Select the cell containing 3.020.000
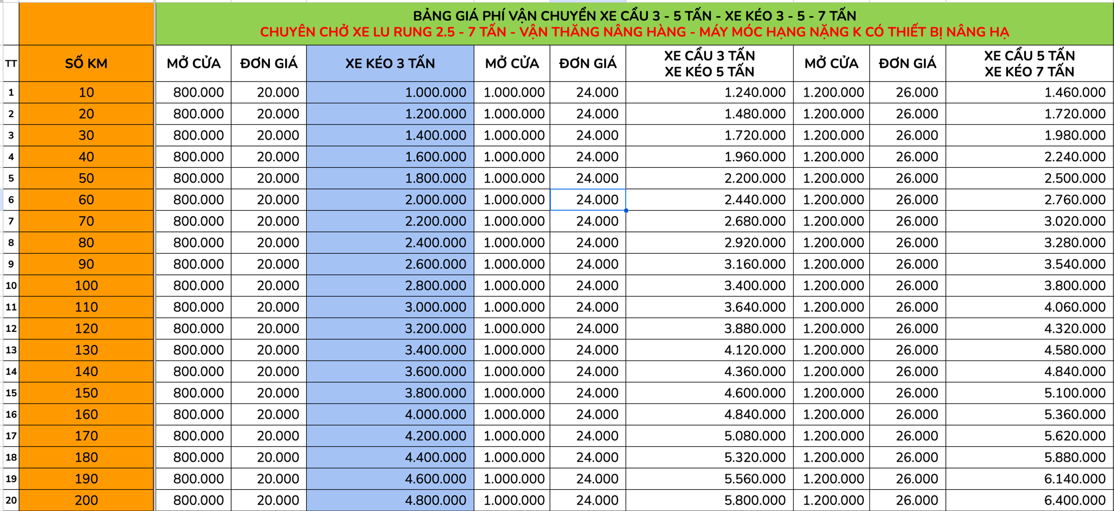 [x=1029, y=221]
